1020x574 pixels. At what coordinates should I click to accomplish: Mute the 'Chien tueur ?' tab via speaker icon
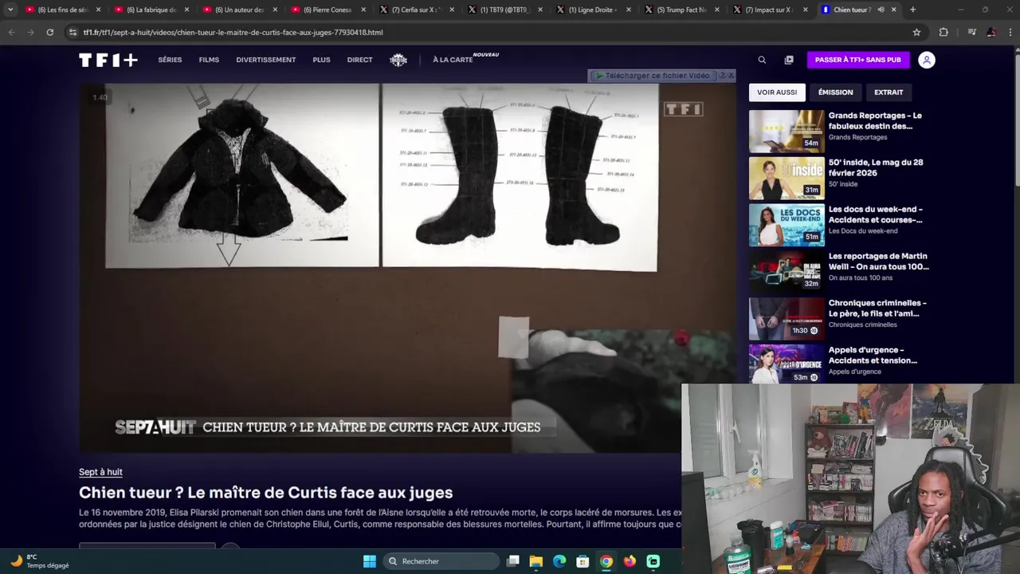(881, 10)
